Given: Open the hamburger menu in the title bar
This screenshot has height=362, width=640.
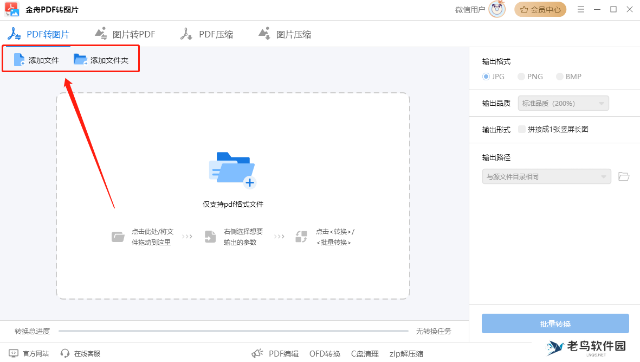Looking at the screenshot, I should [x=580, y=9].
